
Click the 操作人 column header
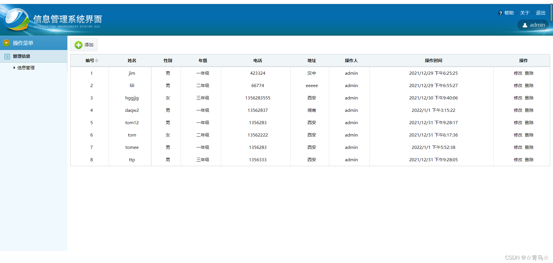(351, 61)
